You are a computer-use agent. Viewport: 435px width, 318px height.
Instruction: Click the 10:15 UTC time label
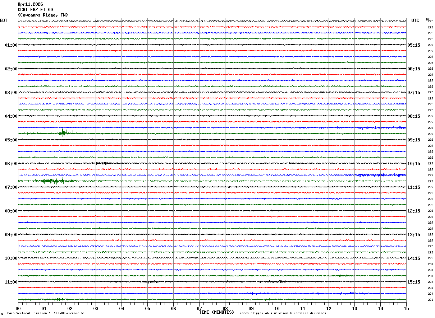pyautogui.click(x=414, y=164)
